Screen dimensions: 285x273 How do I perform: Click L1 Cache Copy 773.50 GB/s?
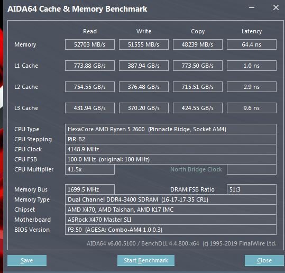click(x=198, y=66)
